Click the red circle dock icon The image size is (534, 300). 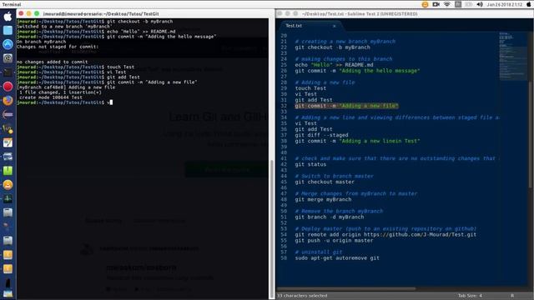tap(8, 87)
